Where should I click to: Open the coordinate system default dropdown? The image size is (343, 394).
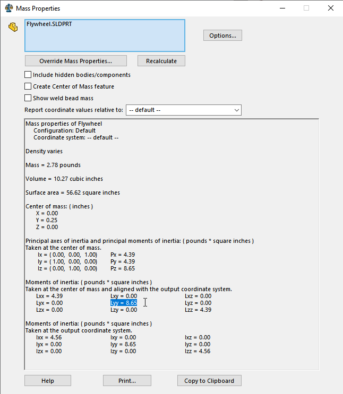pos(183,110)
